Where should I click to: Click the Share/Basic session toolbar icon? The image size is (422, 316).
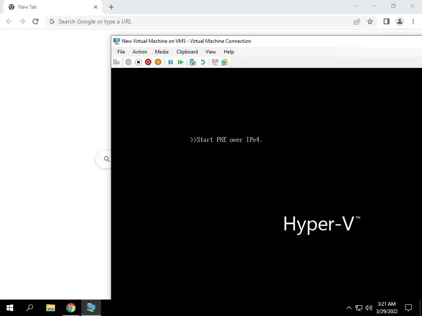coord(225,62)
